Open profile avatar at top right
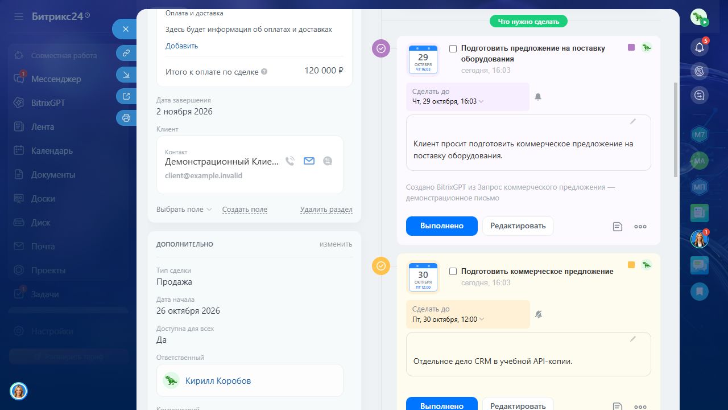Image resolution: width=728 pixels, height=410 pixels. point(700,18)
